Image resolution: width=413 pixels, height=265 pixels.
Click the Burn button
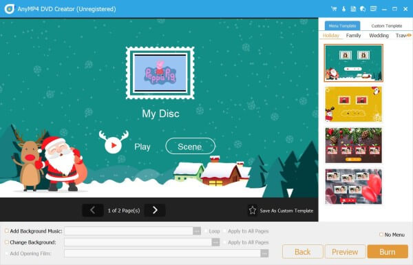click(x=388, y=252)
